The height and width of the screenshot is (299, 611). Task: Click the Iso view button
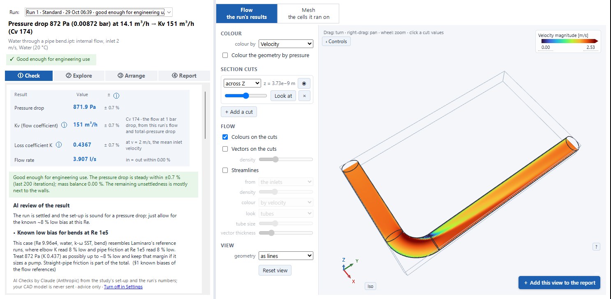click(370, 286)
